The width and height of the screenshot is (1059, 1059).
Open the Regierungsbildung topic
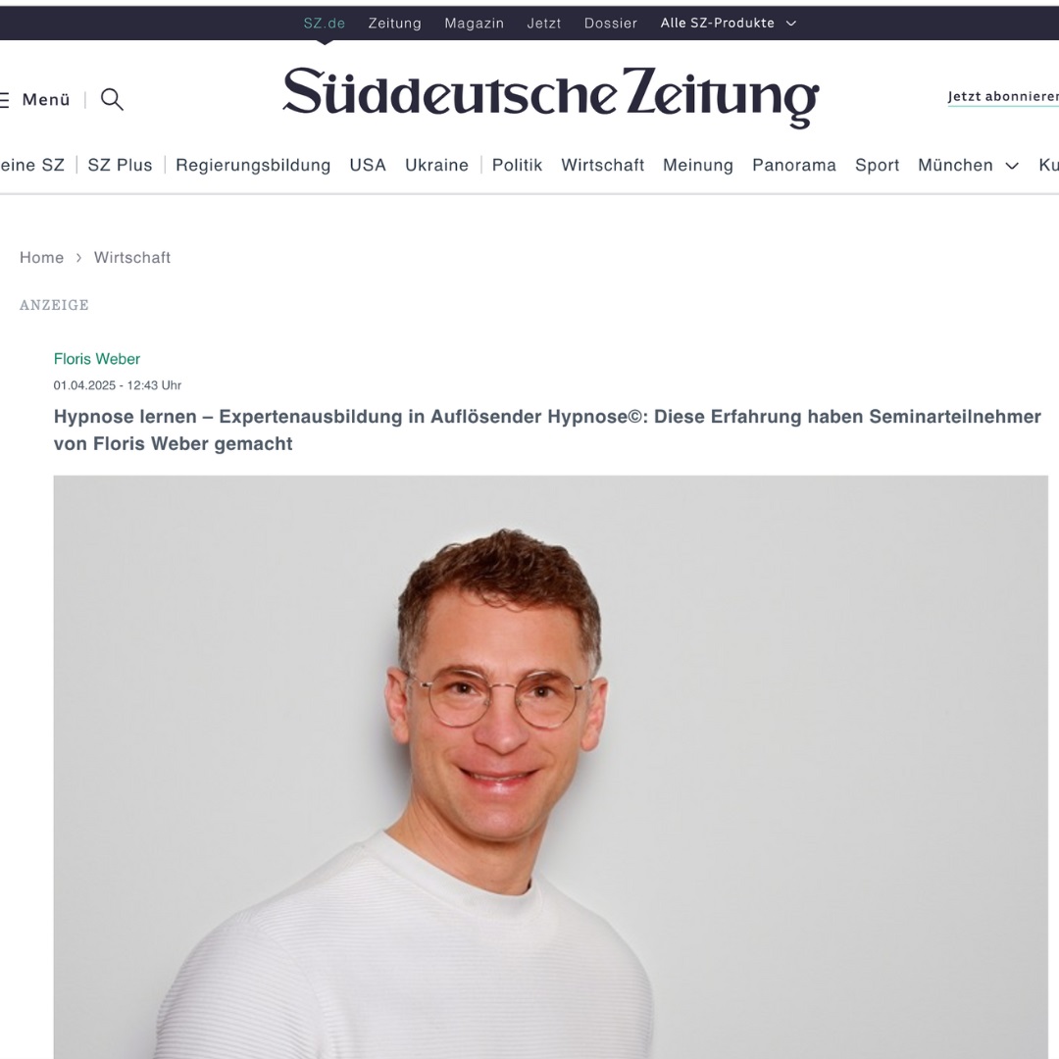tap(253, 165)
